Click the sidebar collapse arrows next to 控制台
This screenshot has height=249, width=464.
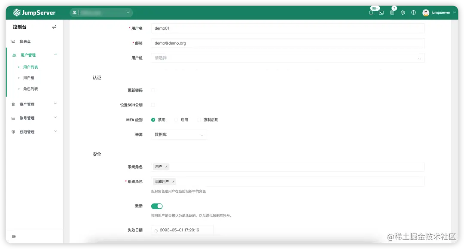click(x=54, y=26)
